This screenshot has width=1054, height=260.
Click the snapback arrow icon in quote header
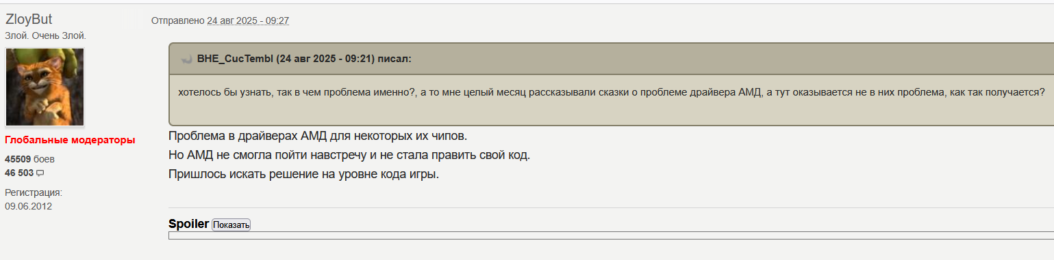[186, 59]
